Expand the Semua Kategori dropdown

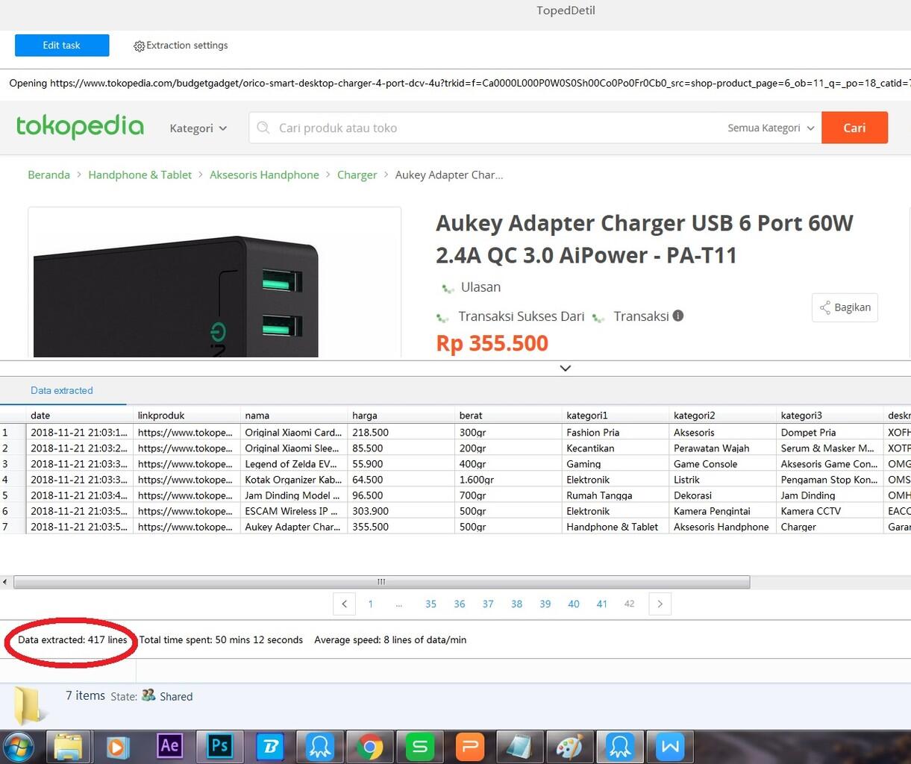pyautogui.click(x=768, y=128)
